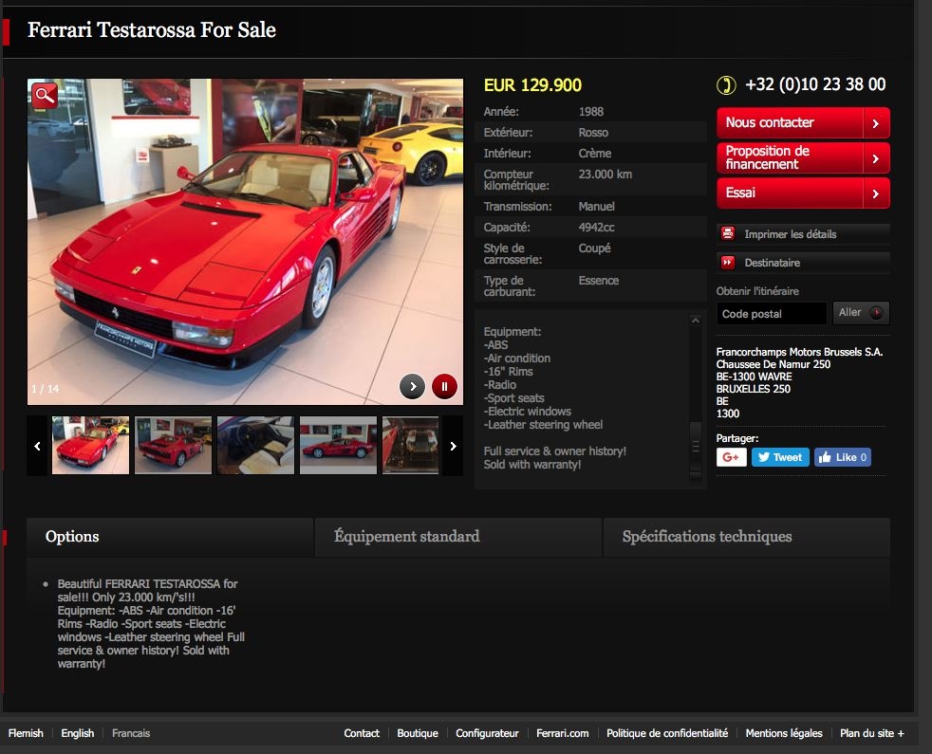The height and width of the screenshot is (754, 932).
Task: Request an Essai test drive
Action: 803,193
